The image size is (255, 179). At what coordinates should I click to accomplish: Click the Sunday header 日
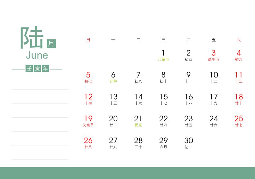88,40
